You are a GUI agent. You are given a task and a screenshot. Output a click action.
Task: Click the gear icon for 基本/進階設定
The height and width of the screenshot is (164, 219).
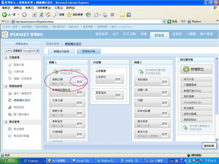10,93
